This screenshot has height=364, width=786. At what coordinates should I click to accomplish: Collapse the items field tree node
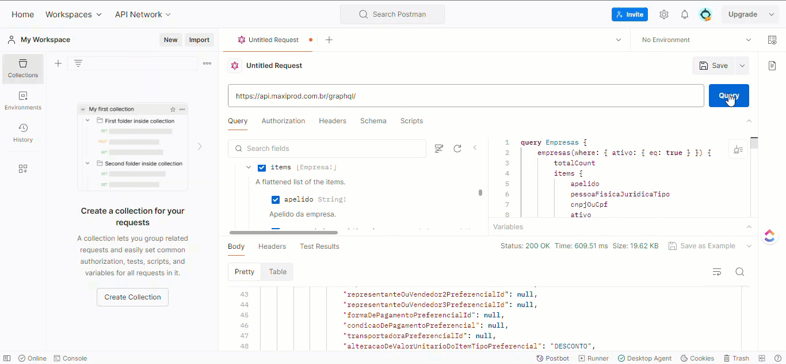pos(249,168)
